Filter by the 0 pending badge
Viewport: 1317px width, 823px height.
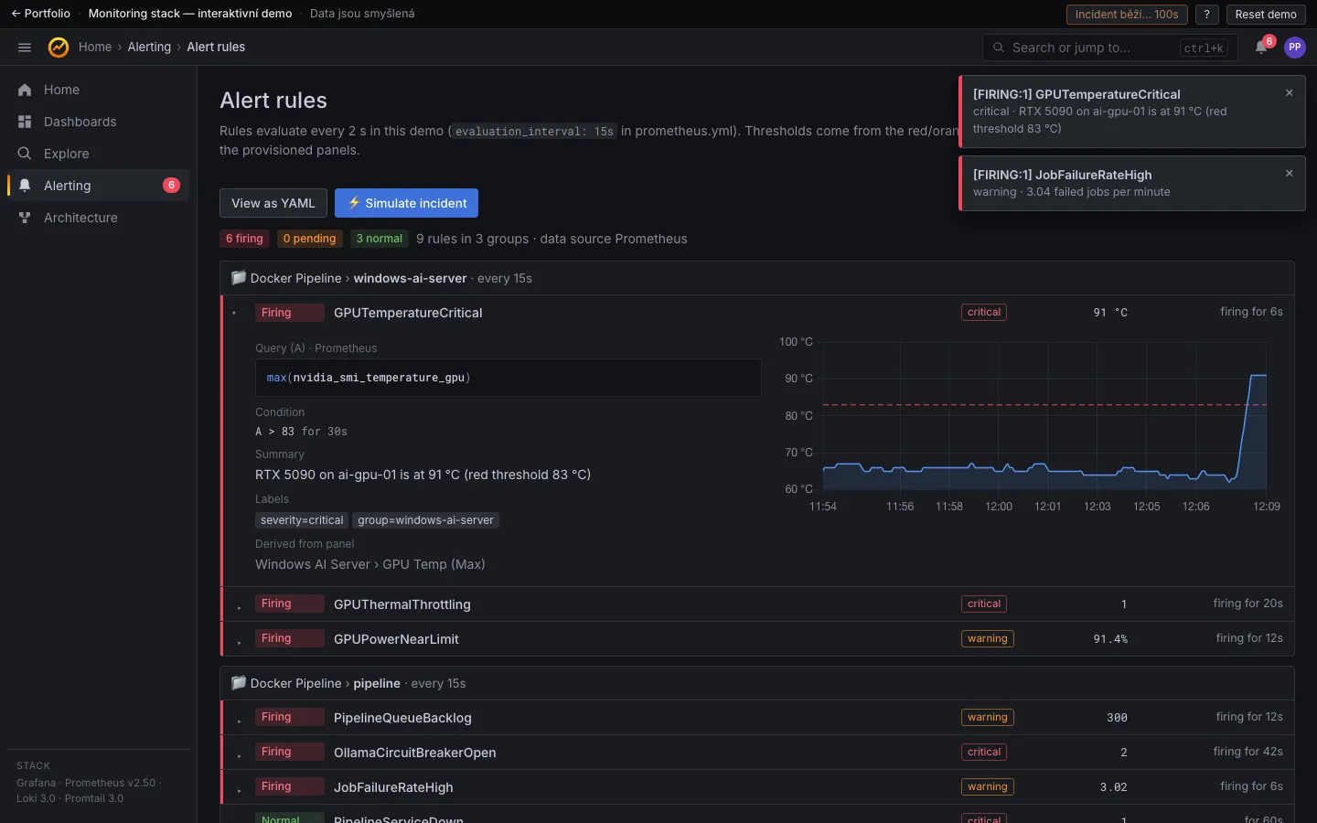(309, 239)
